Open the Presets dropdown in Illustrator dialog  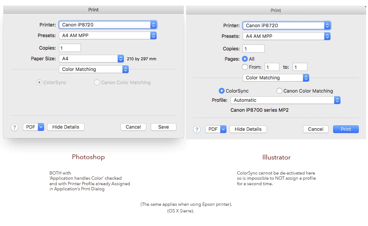click(x=286, y=36)
